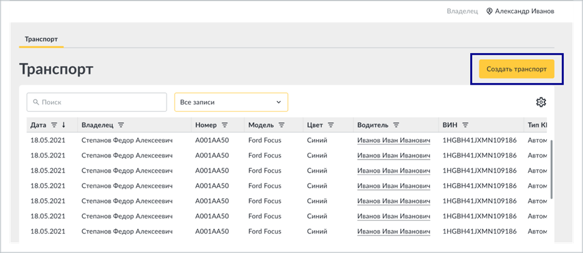
Task: Select the first table row dated 18.05.2021
Action: coord(289,140)
